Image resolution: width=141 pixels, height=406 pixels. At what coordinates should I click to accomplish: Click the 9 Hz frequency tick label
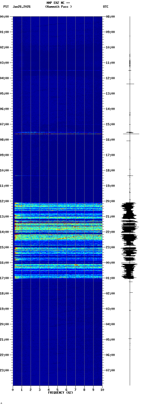pos(93,390)
